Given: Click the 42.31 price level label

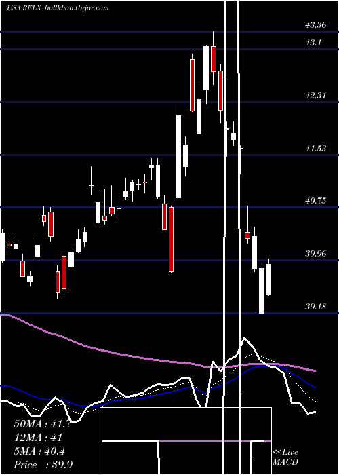Looking at the screenshot, I should pyautogui.click(x=316, y=96).
